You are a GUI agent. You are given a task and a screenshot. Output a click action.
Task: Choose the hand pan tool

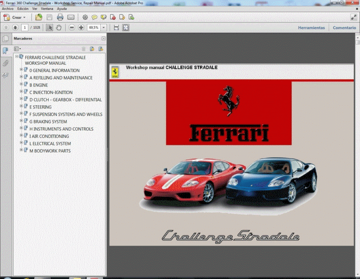tap(59, 27)
